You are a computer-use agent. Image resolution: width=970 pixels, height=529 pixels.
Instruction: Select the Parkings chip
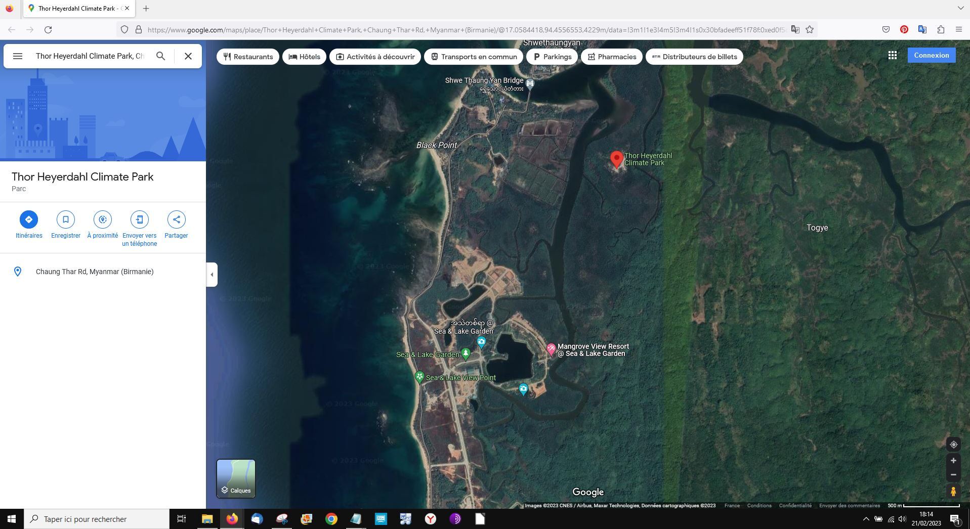pyautogui.click(x=552, y=57)
